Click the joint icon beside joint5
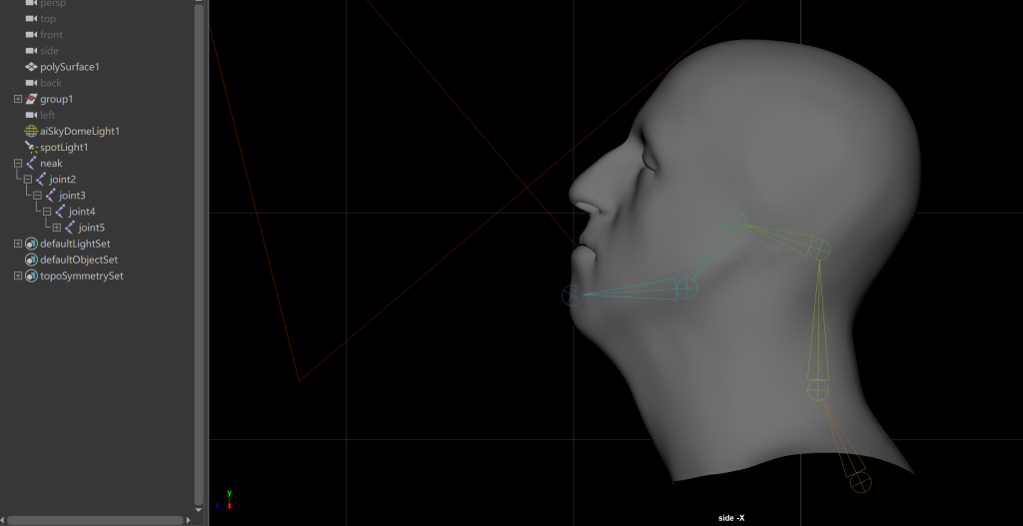 pyautogui.click(x=70, y=228)
